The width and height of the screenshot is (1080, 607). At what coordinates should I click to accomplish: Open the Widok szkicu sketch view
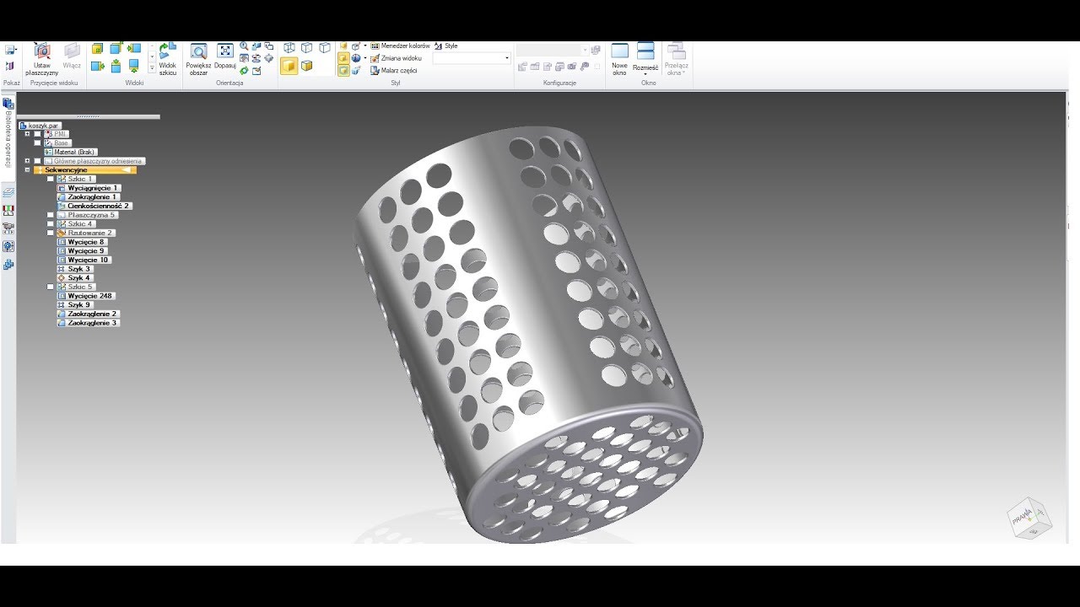pos(167,59)
